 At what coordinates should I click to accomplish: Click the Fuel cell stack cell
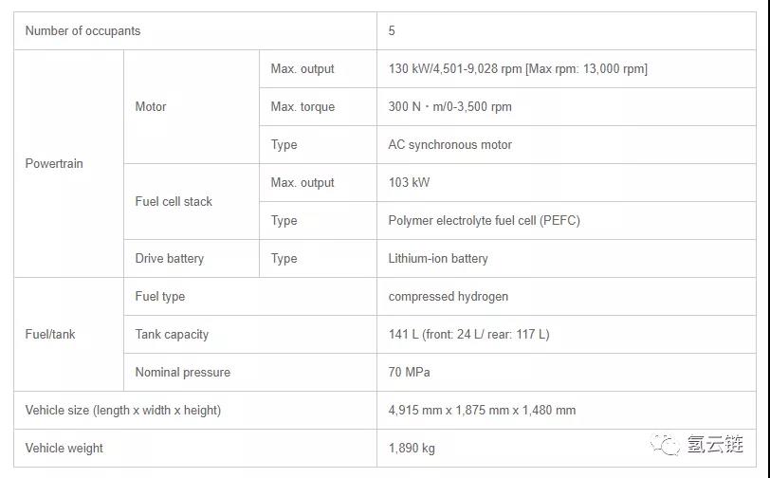(x=174, y=201)
